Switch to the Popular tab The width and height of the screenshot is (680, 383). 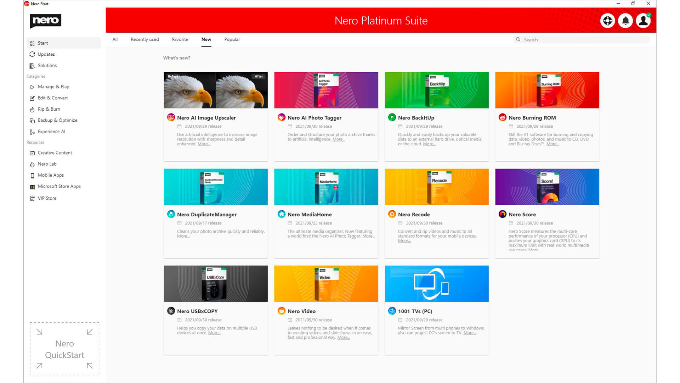pos(232,39)
